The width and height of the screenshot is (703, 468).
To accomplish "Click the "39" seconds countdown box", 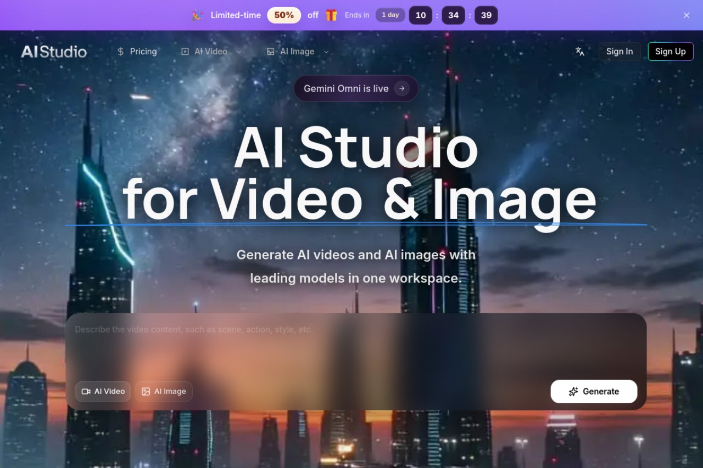I will click(486, 15).
